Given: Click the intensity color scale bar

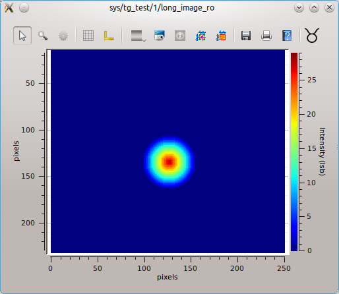Looking at the screenshot, I should pyautogui.click(x=294, y=152).
